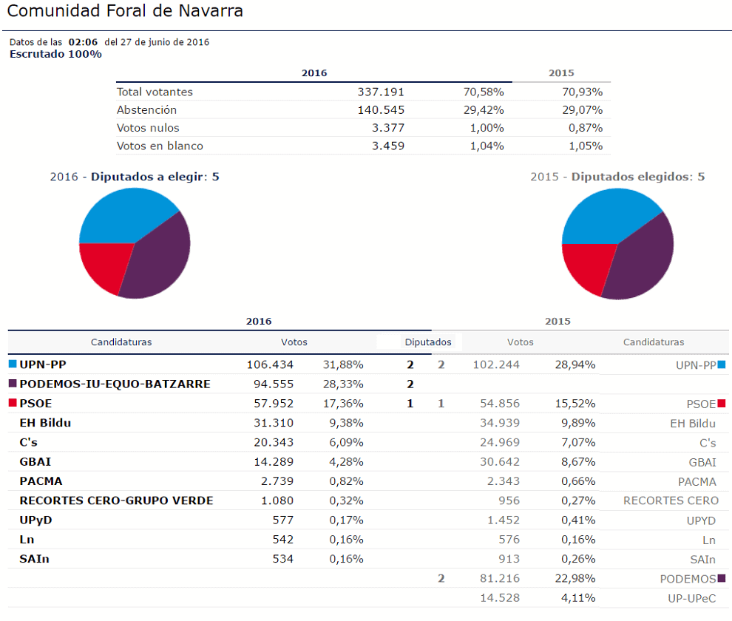732x621 pixels.
Task: Click PSOE 2016 vote count 57.952
Action: tap(274, 404)
